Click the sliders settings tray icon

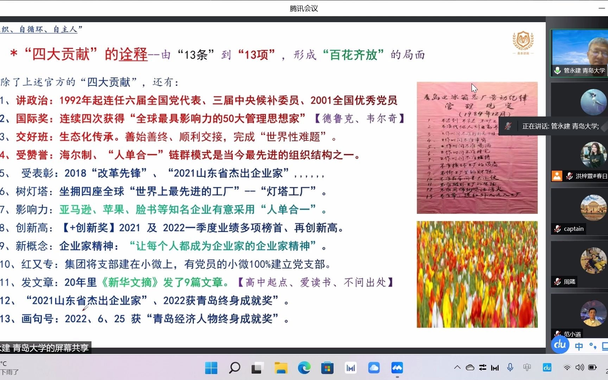pos(483,367)
